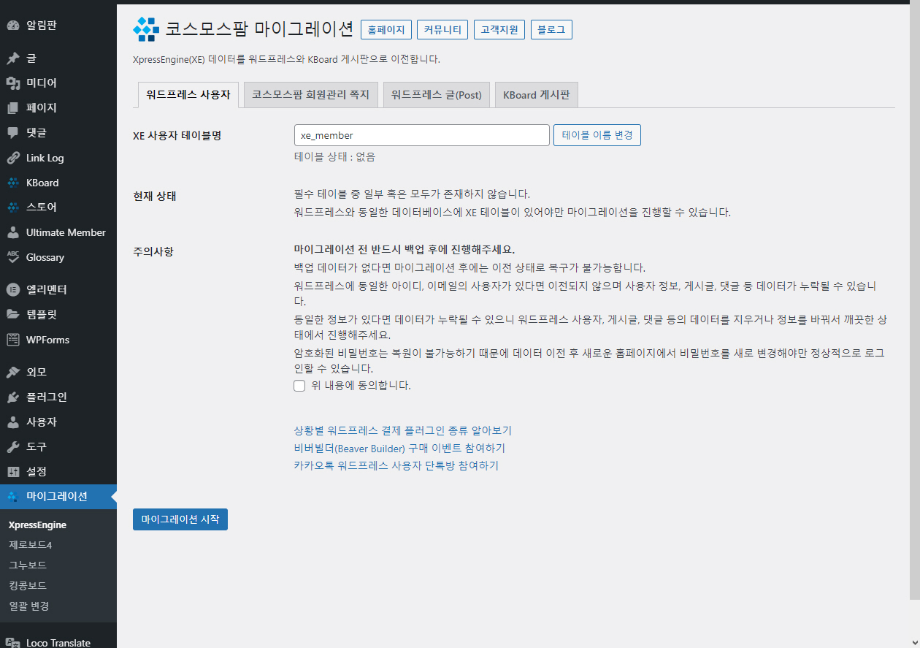Click the 댓글 comment bubble icon
920x648 pixels.
pyautogui.click(x=13, y=133)
